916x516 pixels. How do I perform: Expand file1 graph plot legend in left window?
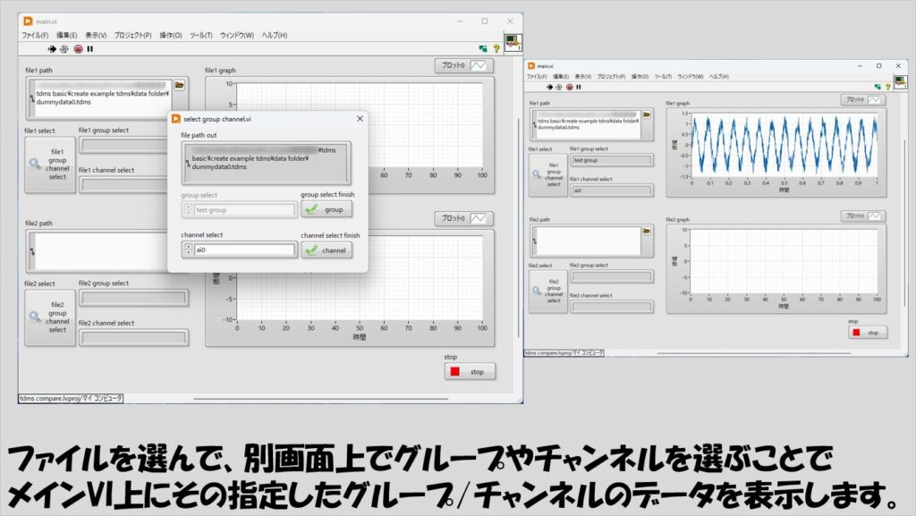pyautogui.click(x=462, y=65)
